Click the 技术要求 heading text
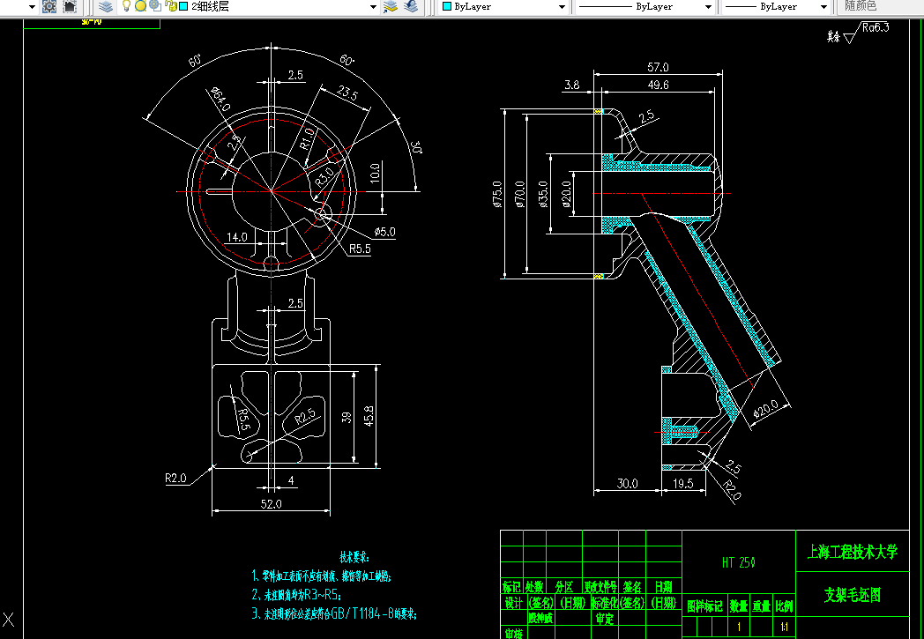Image resolution: width=924 pixels, height=639 pixels. [354, 557]
